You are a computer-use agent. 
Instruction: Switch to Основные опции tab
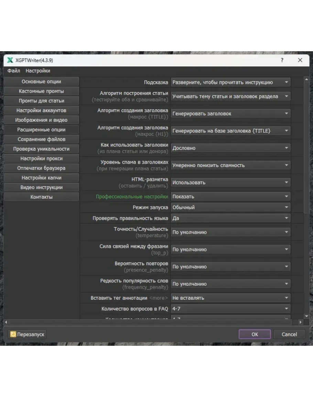pos(41,81)
